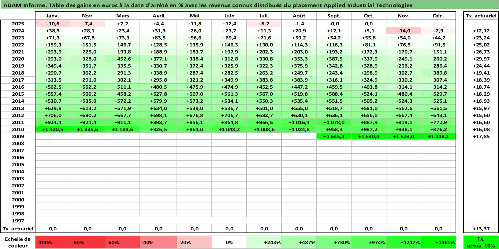Click the -6,2 cell for July 2025
The width and height of the screenshot is (499, 249).
coord(264,24)
